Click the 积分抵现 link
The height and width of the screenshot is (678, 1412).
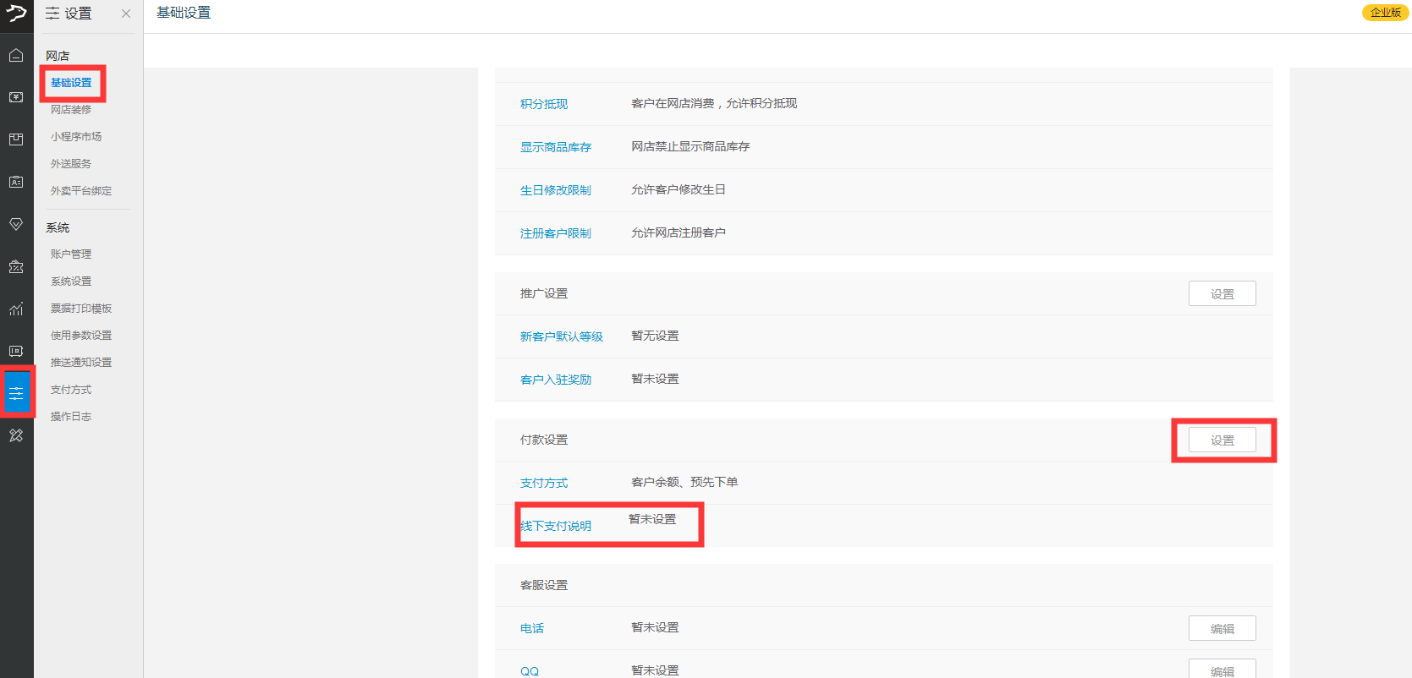pos(544,104)
